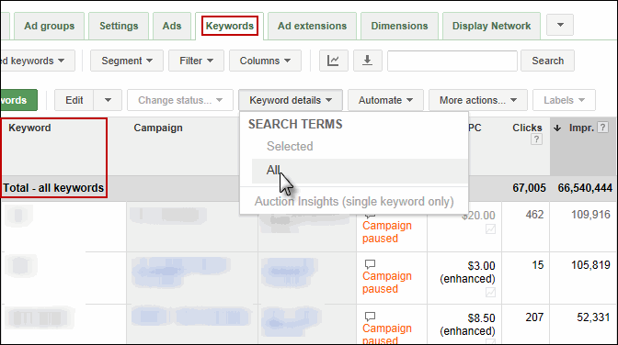The height and width of the screenshot is (345, 618).
Task: Expand the more tabs dropdown arrow
Action: (560, 25)
